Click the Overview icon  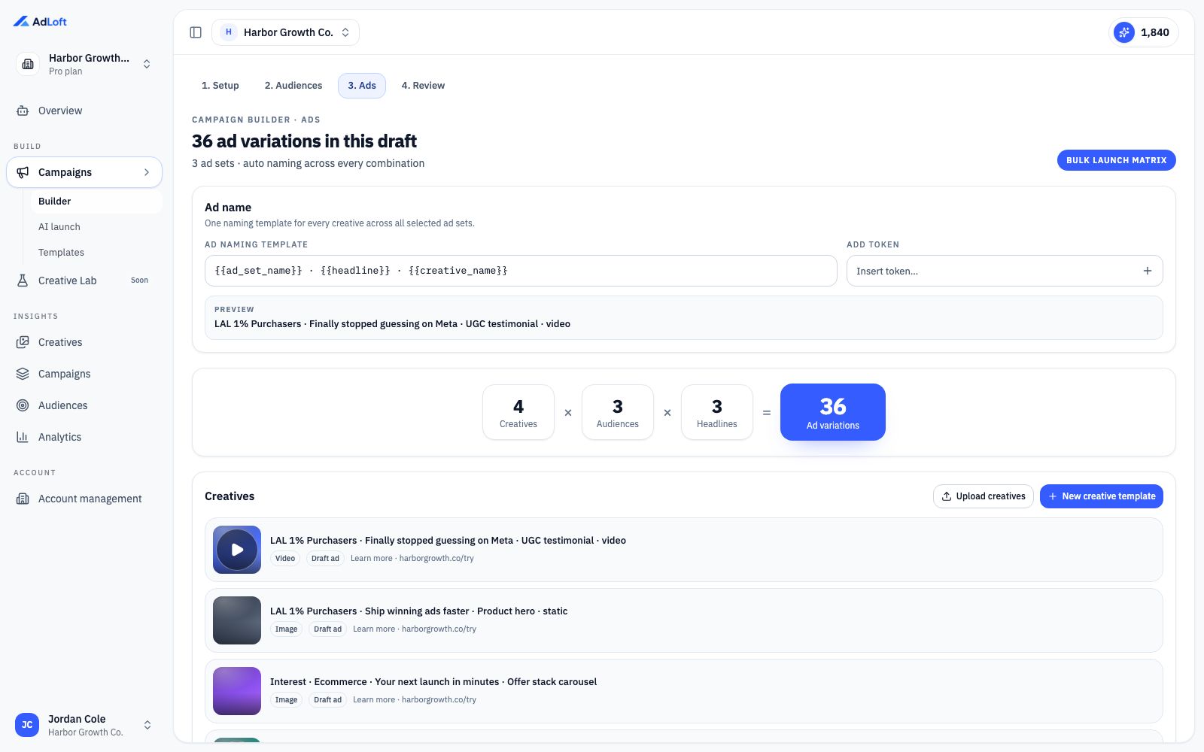coord(23,111)
